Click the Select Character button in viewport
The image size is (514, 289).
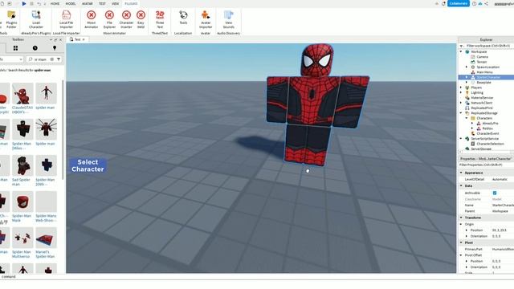[88, 165]
